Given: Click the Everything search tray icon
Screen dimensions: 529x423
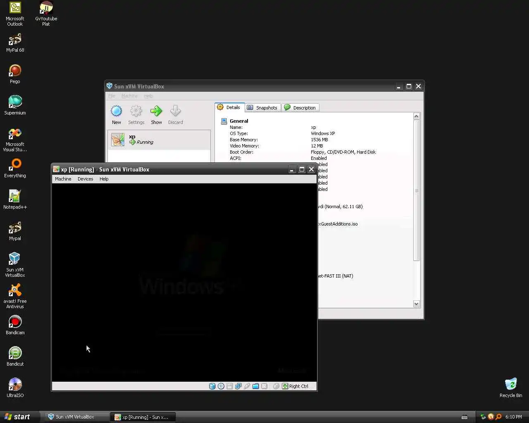Looking at the screenshot, I should click(498, 417).
